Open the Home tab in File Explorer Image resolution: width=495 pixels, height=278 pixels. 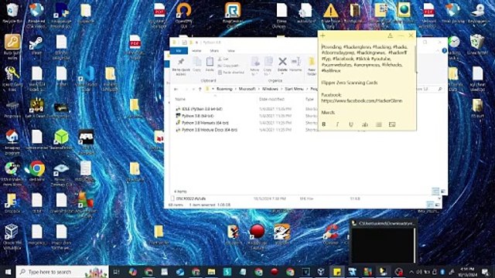196,51
